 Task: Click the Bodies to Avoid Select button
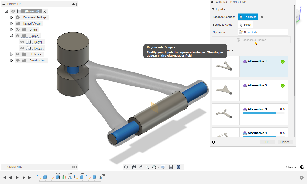245,25
